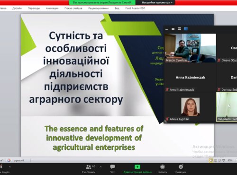This screenshot has width=237, height=175.
Task: Click the English subtitle 'The essence and features of'
Action: pos(94,129)
